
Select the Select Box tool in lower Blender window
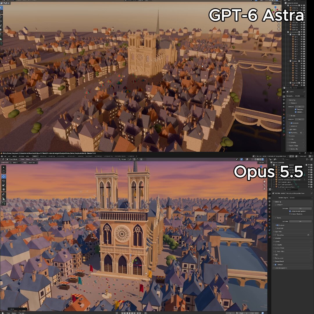(x=4, y=167)
